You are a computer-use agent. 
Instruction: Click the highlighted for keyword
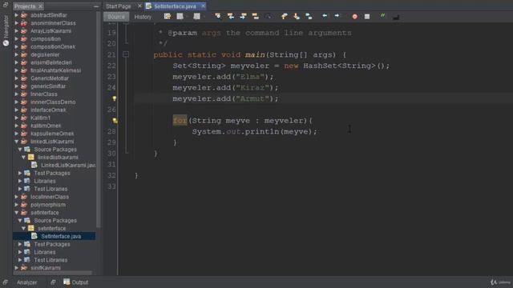(x=180, y=121)
